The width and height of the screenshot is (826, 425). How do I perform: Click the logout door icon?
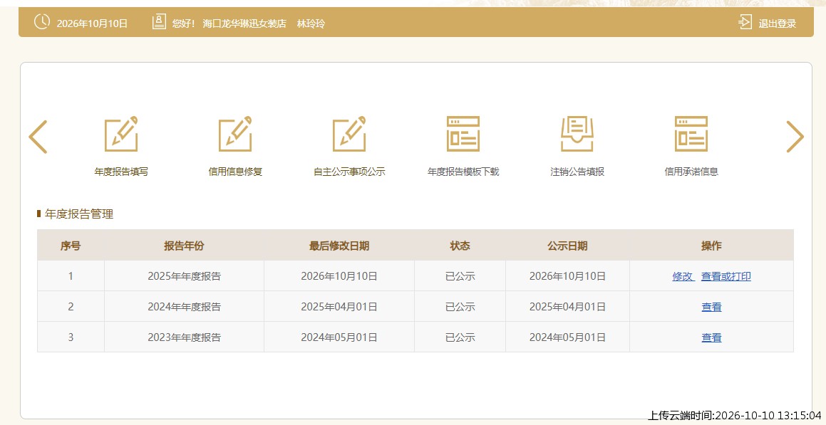click(745, 22)
